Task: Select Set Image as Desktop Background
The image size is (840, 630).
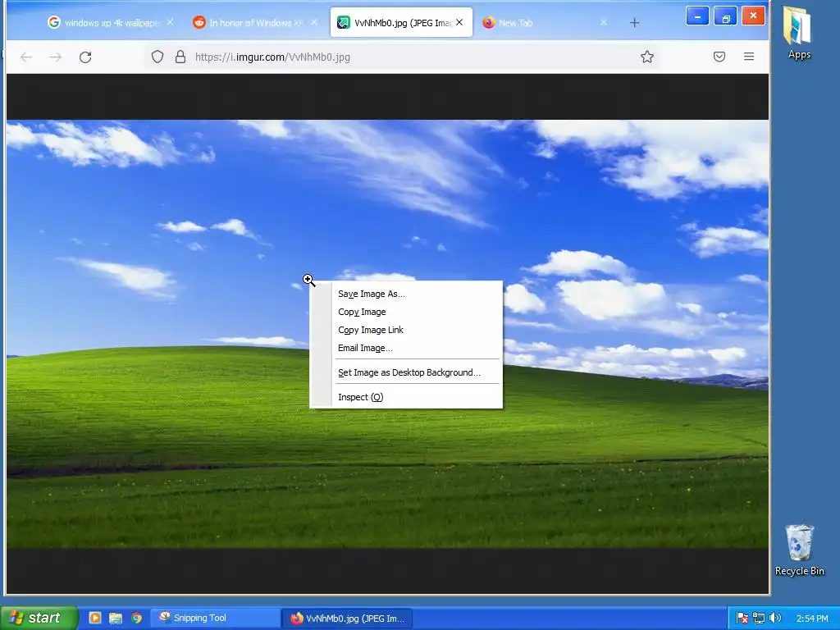Action: point(406,372)
